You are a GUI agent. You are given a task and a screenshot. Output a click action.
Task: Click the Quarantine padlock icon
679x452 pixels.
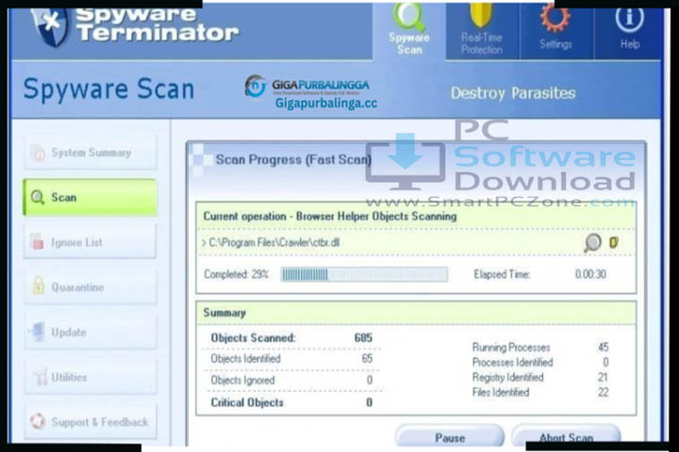tap(38, 286)
